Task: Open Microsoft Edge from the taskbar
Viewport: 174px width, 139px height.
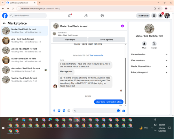Action: click(50, 120)
